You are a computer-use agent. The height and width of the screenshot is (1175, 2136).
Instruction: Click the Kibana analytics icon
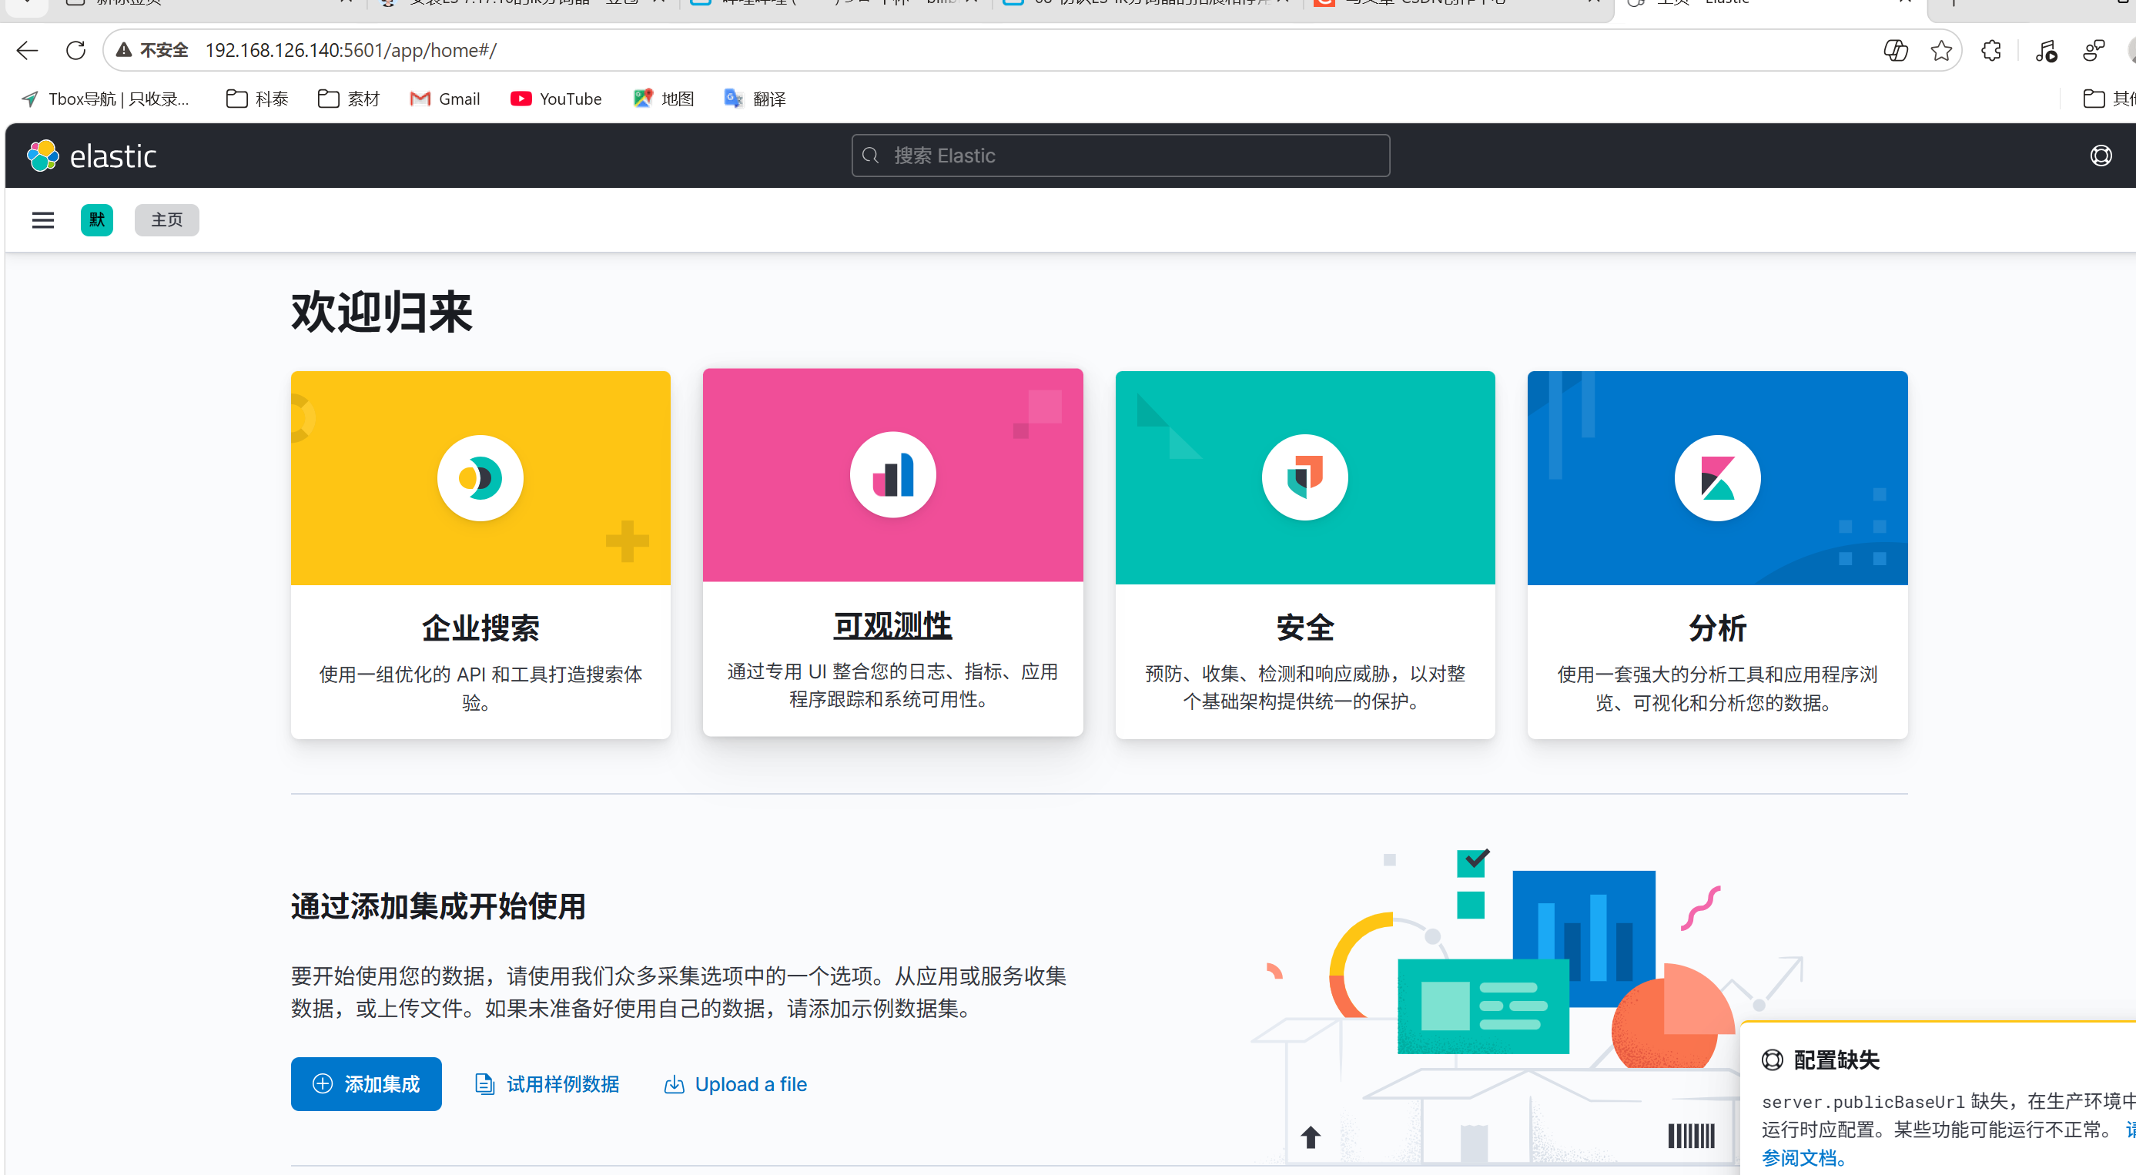click(1716, 477)
